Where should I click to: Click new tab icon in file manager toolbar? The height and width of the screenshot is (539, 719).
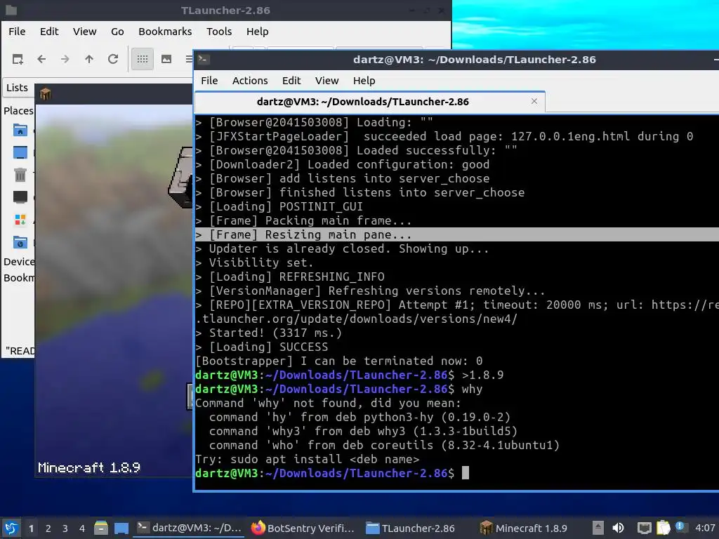click(18, 59)
